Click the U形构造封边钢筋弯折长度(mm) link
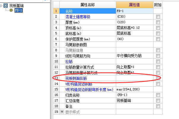Image resolution: width=179 pixels, height=119 pixels. [x=89, y=90]
